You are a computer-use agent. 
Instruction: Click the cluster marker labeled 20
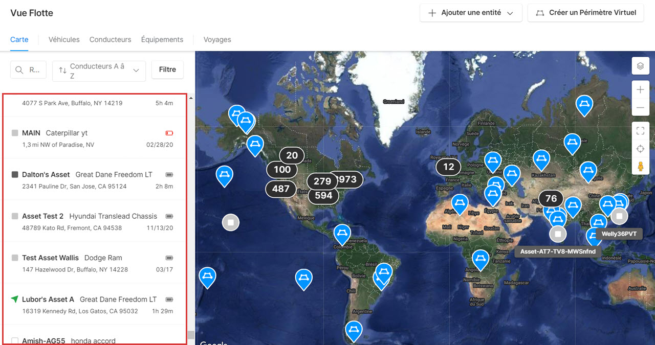(292, 155)
